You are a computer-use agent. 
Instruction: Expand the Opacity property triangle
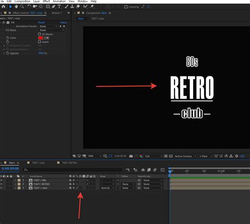[4, 53]
